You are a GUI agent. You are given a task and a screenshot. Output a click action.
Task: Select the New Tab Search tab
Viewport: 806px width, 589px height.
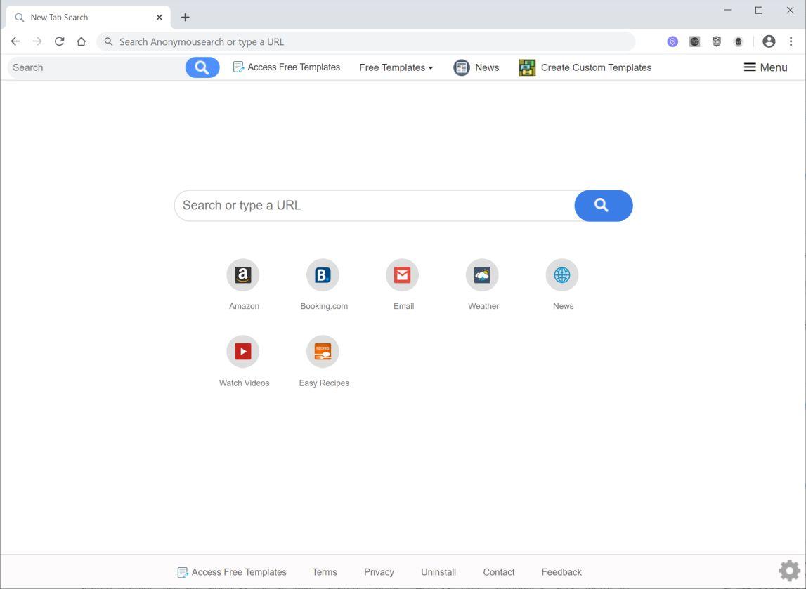[x=88, y=18]
